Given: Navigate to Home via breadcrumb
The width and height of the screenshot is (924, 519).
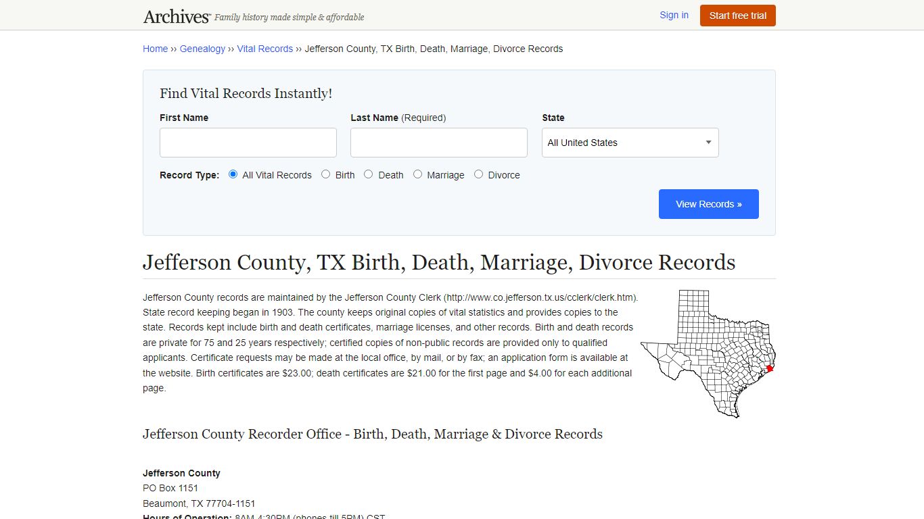Looking at the screenshot, I should [x=155, y=49].
